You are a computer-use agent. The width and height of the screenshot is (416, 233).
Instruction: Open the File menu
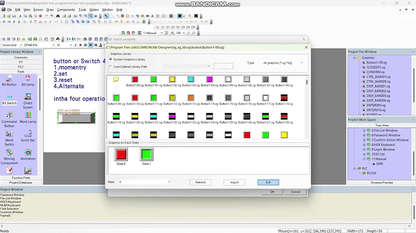(x=10, y=10)
